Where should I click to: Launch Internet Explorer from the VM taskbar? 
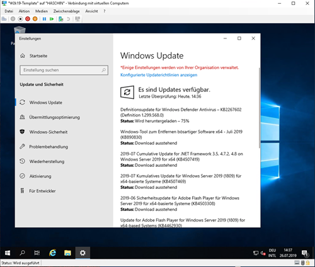click(x=52, y=253)
